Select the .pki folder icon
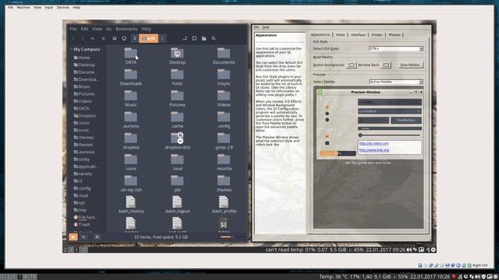The width and height of the screenshot is (499, 280). pos(177,180)
